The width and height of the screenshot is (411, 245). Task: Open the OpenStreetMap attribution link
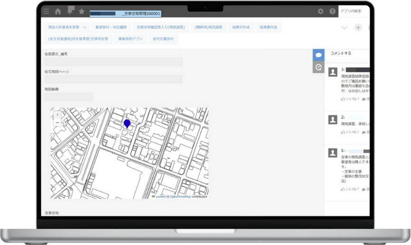pos(180,196)
